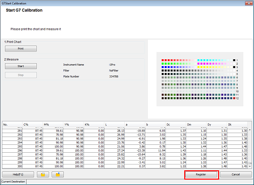Click the Current Destination status tab
This screenshot has width=254, height=185.
click(13, 182)
